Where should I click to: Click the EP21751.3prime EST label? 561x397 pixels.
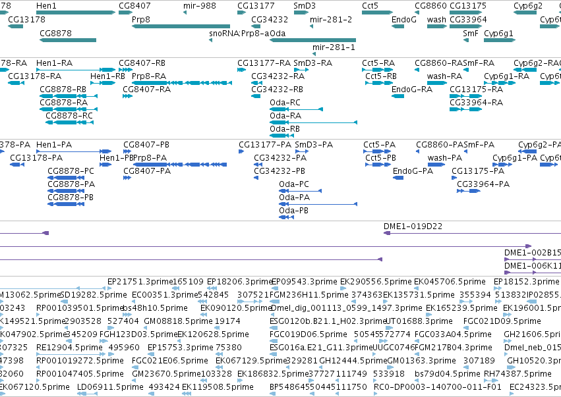tap(140, 282)
